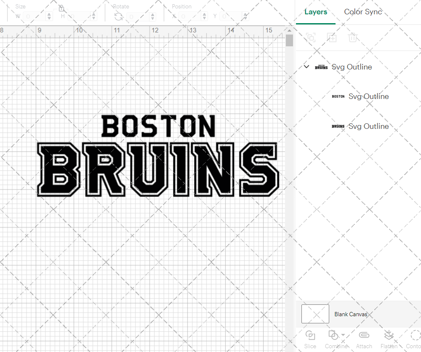Switch to the Color Sync tab
The height and width of the screenshot is (352, 421).
363,12
